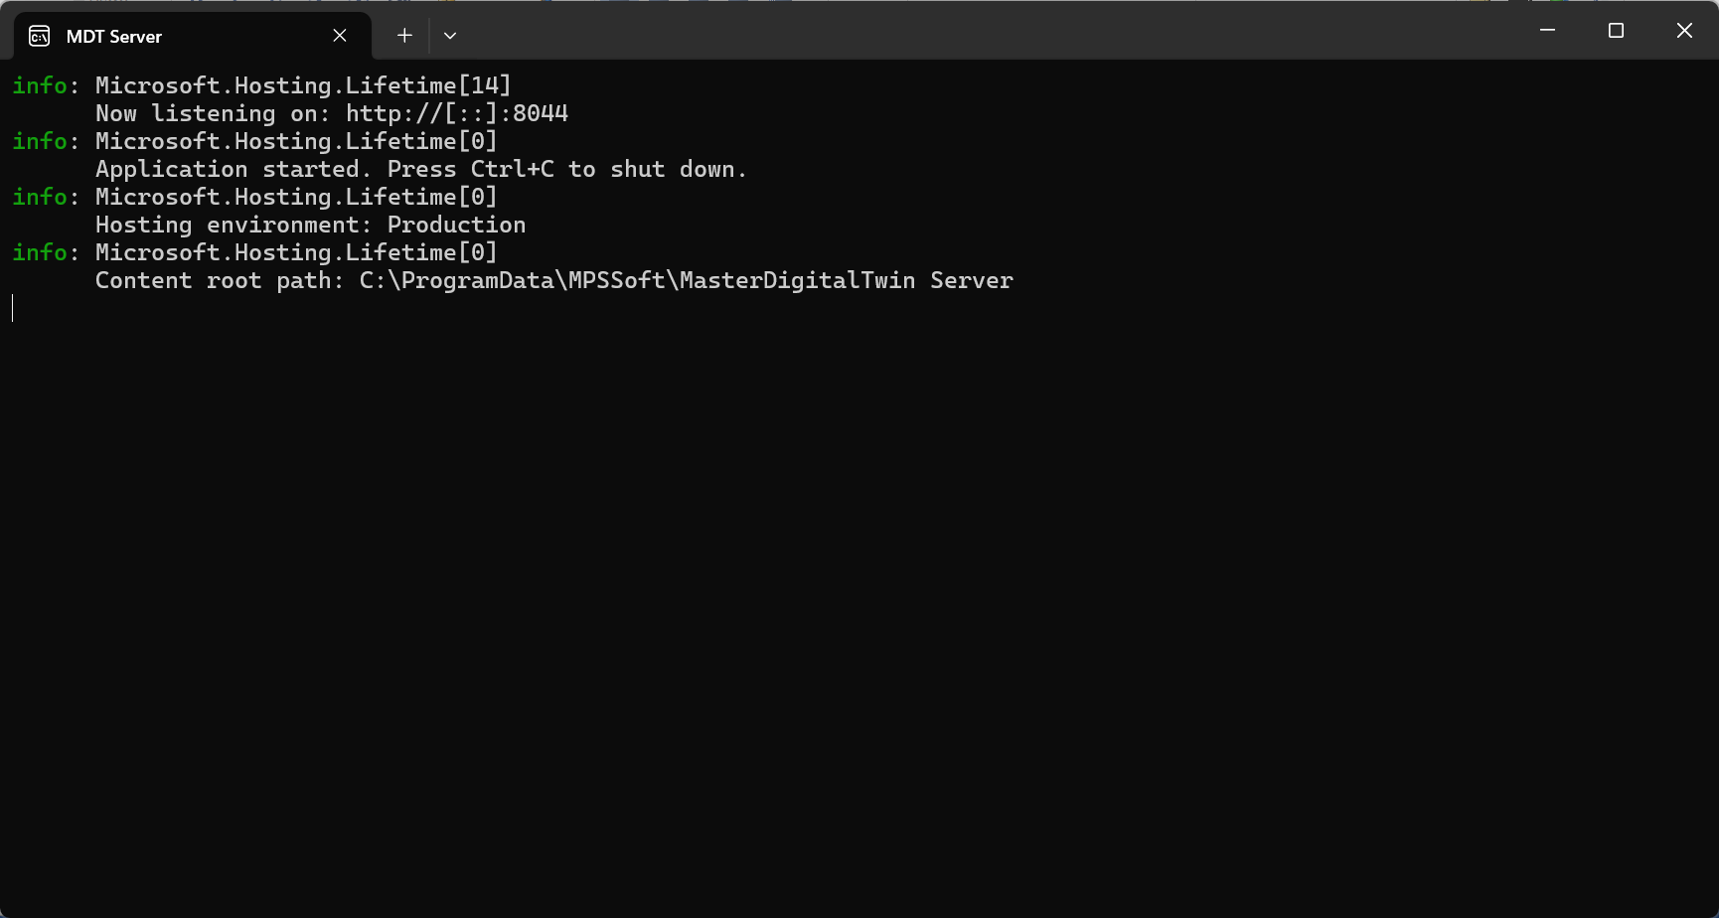Click the terminal icon on the MDT Server tab

[x=39, y=37]
